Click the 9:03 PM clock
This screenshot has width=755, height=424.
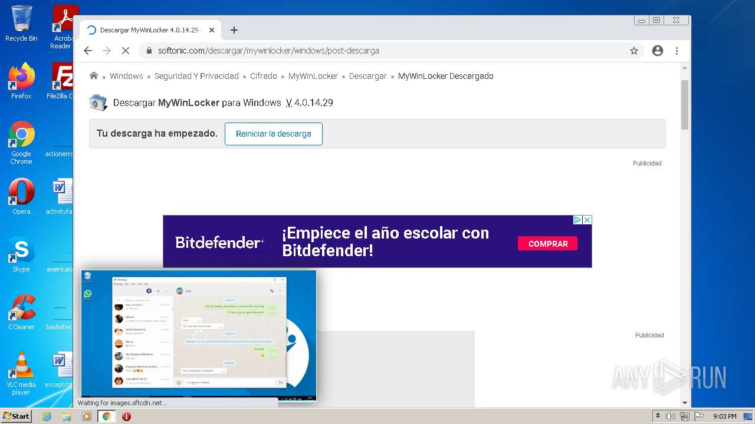tap(724, 416)
